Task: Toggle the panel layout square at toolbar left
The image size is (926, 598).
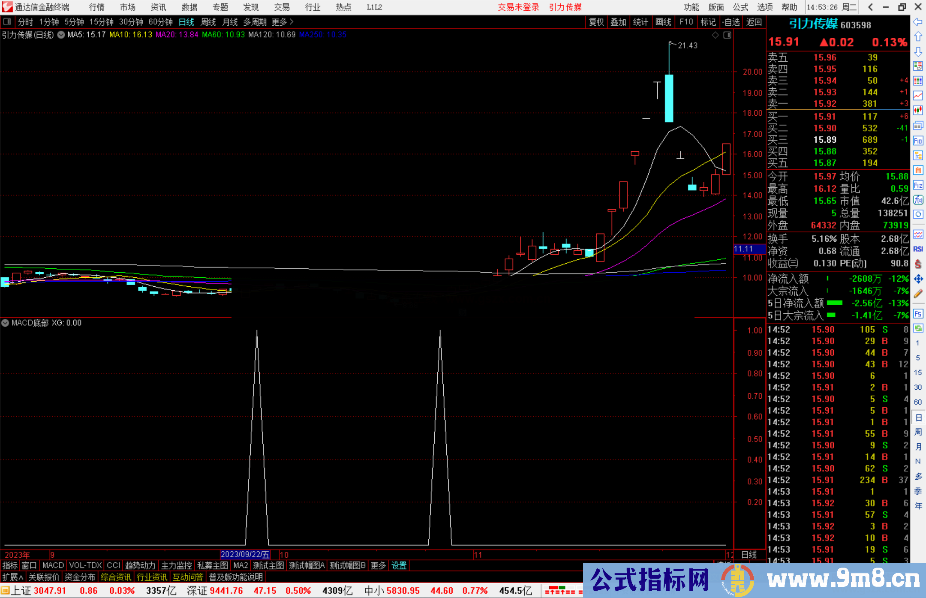Action: click(x=7, y=21)
